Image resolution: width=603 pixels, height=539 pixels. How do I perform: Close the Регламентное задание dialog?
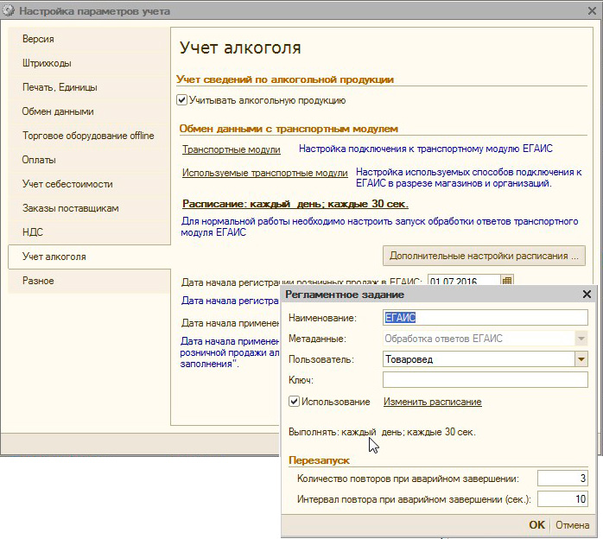(587, 295)
